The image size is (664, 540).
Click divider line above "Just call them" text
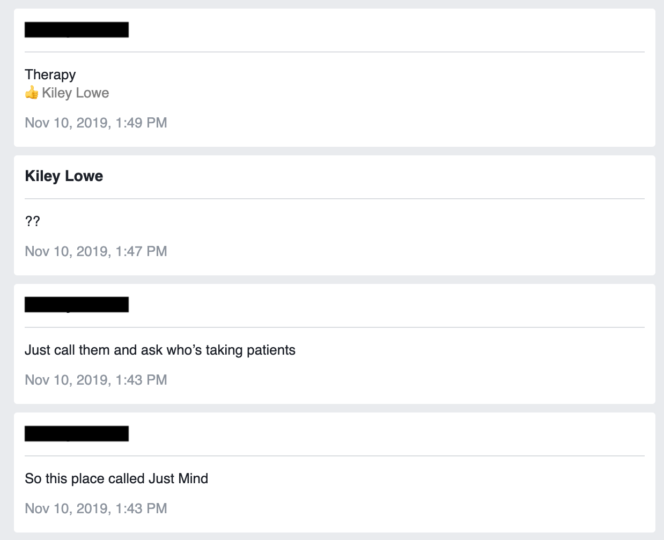pos(335,327)
